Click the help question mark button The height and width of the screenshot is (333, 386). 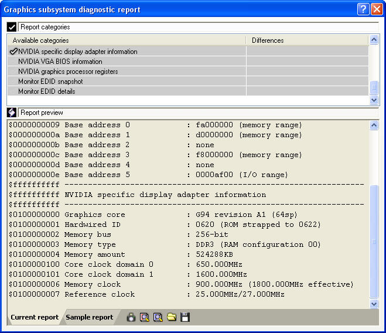coord(363,9)
